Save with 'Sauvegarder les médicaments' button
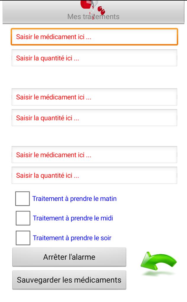The height and width of the screenshot is (302, 187). 69,280
